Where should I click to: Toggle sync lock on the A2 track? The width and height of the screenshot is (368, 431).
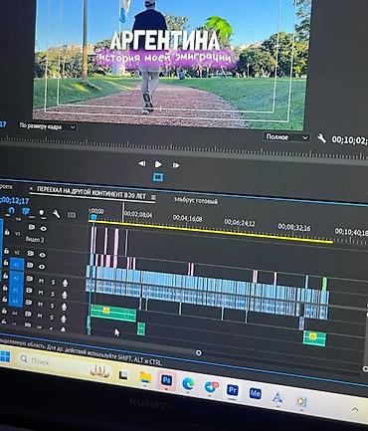29,291
